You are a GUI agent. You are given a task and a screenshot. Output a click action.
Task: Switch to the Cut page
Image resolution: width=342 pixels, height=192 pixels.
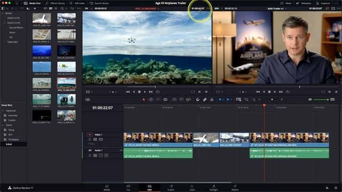point(128,188)
